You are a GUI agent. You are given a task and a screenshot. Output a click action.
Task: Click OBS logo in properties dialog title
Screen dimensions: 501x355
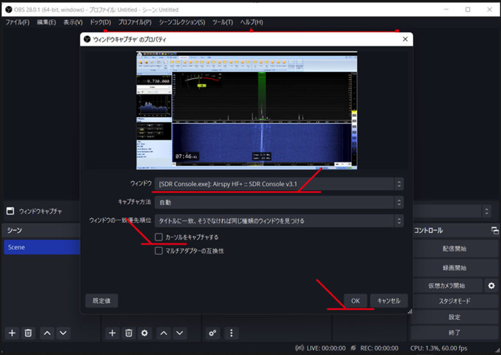(x=87, y=39)
